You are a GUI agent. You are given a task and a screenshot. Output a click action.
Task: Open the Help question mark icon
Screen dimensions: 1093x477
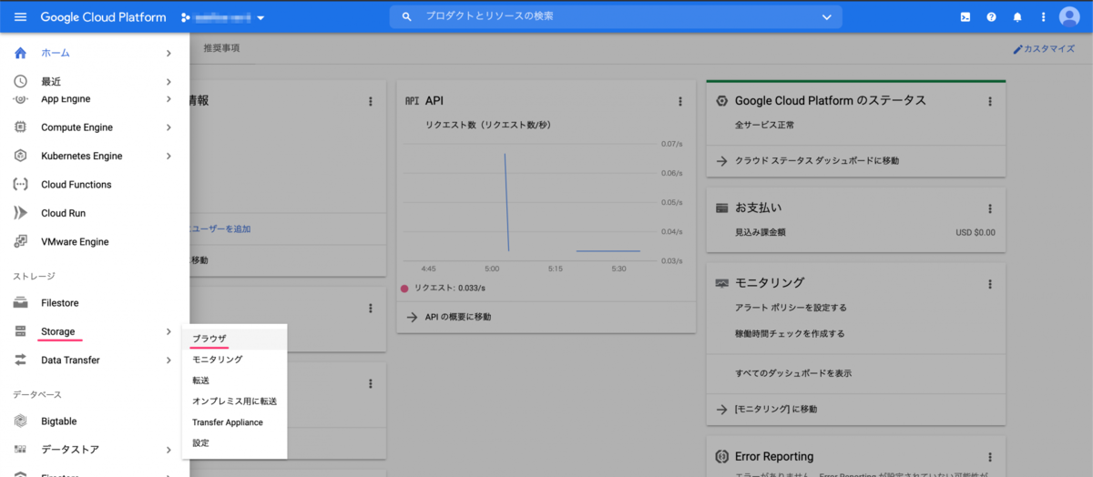pos(992,17)
